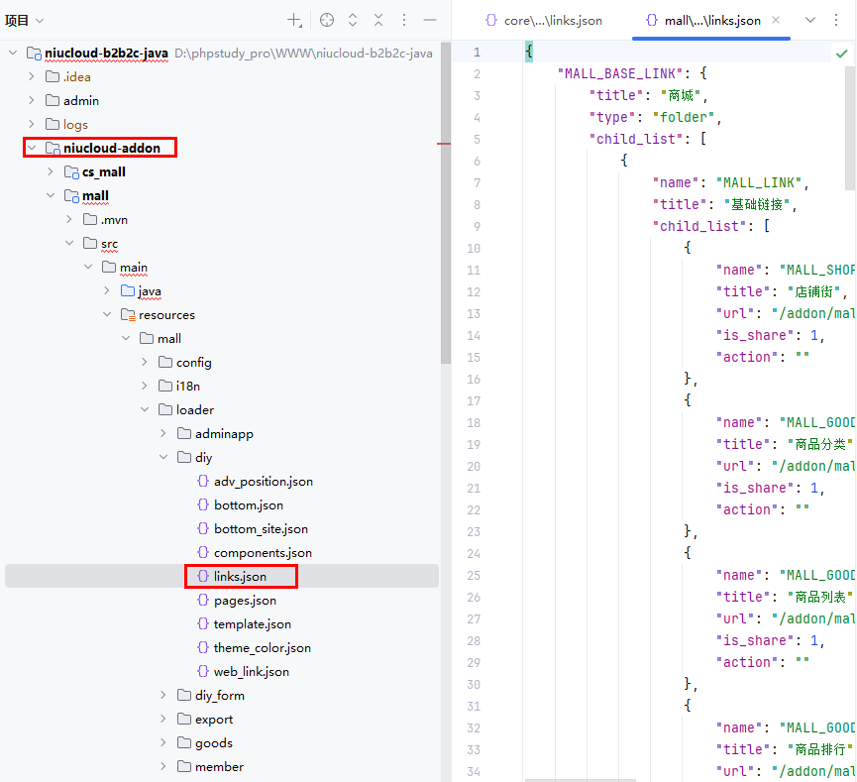Collapse the niucloud-addon folder
The image size is (857, 782).
click(33, 148)
